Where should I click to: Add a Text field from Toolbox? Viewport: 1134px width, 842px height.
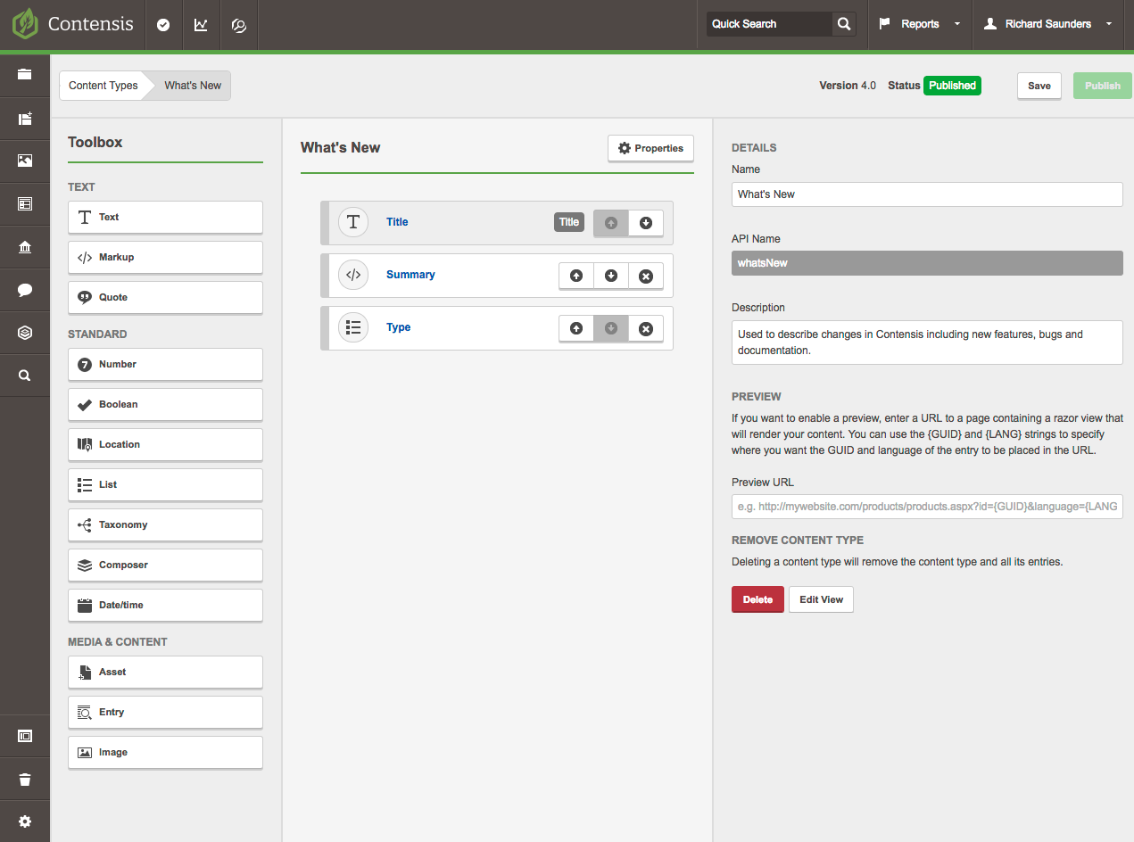click(x=165, y=217)
